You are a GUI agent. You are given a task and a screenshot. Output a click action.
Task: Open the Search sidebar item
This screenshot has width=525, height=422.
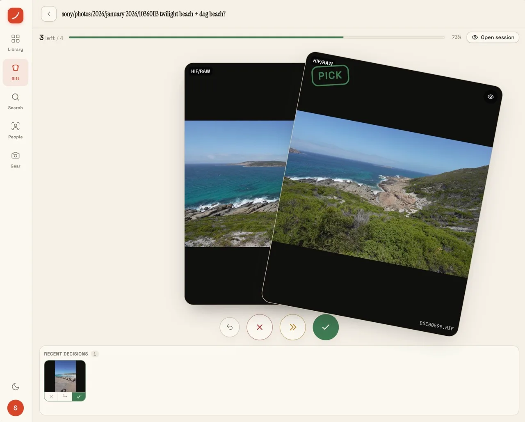click(15, 101)
